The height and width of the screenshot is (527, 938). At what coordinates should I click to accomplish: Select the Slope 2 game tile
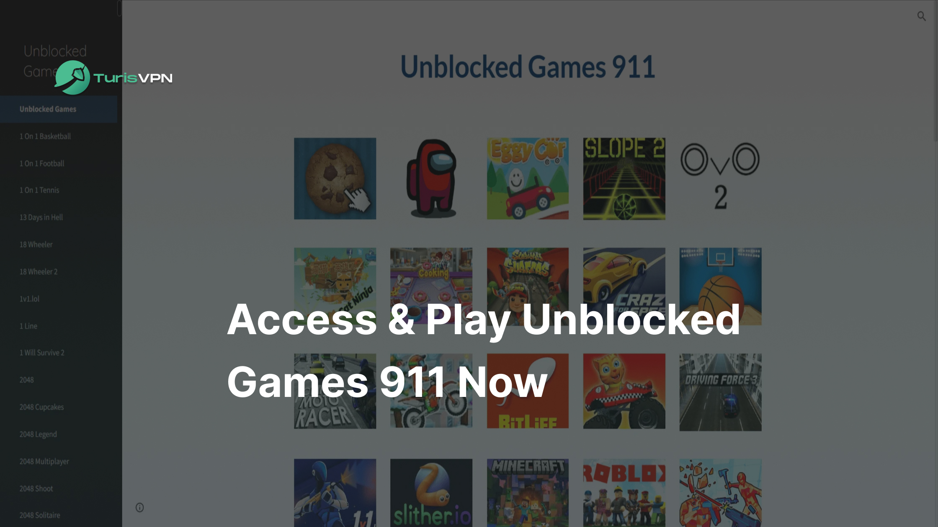click(624, 179)
